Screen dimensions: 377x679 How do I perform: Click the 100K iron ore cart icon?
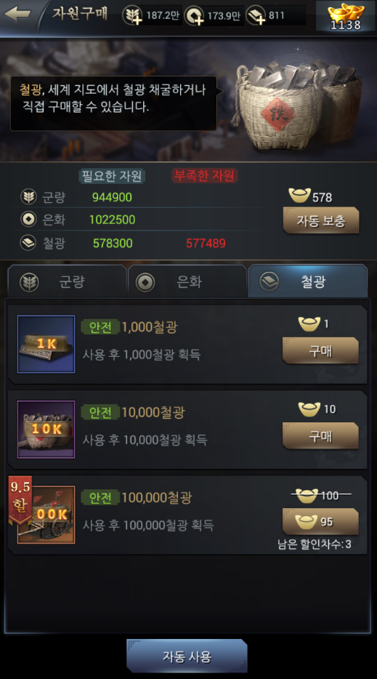tap(48, 515)
